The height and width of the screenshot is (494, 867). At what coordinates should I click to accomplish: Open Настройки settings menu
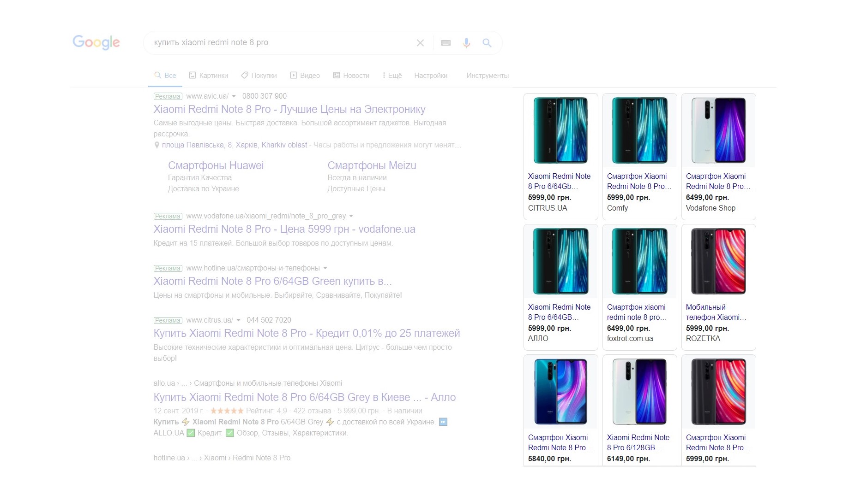[430, 76]
